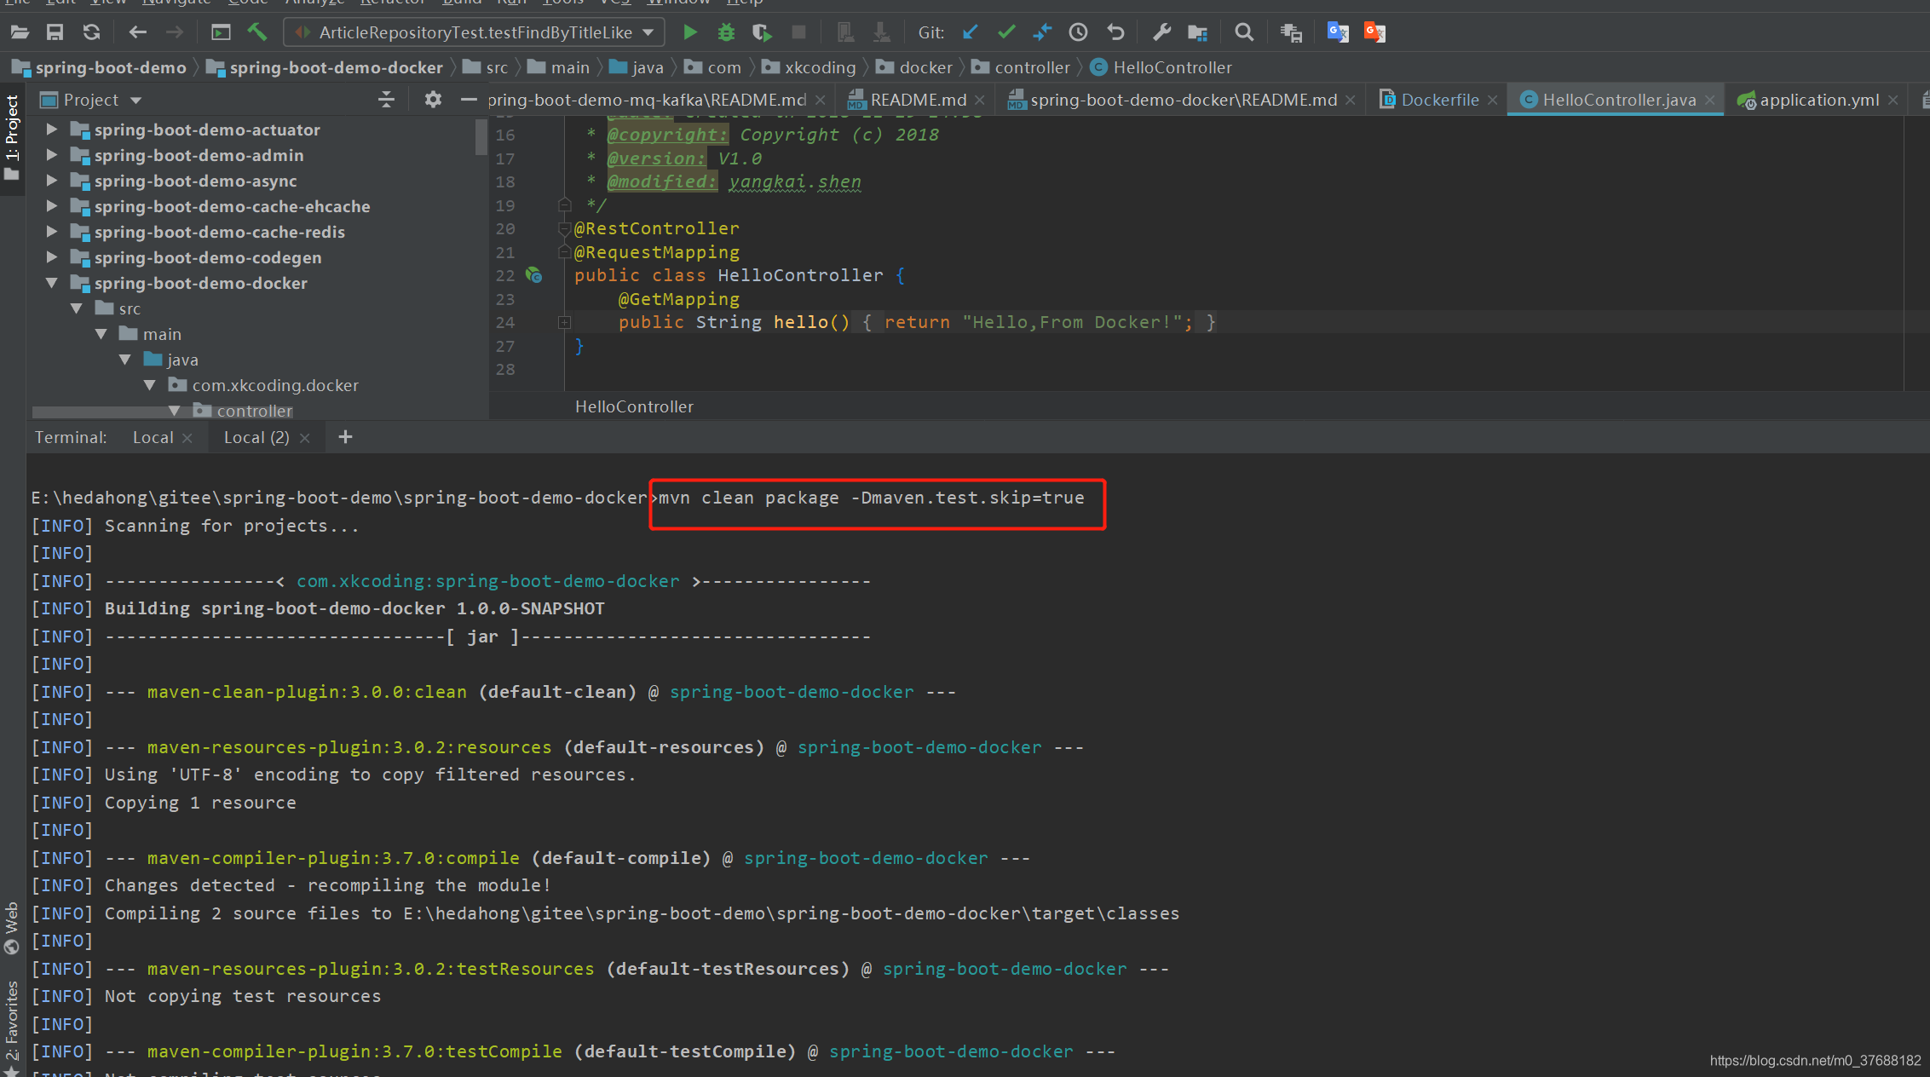
Task: Run ArticleRepositoryTest with green play icon
Action: pyautogui.click(x=690, y=32)
